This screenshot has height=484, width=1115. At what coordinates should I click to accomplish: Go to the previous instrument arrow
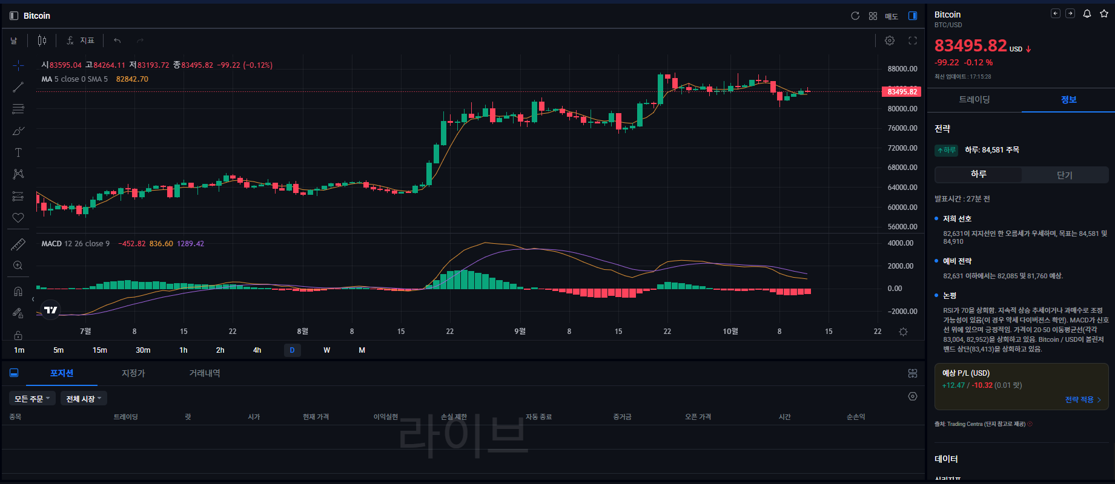pyautogui.click(x=1056, y=13)
